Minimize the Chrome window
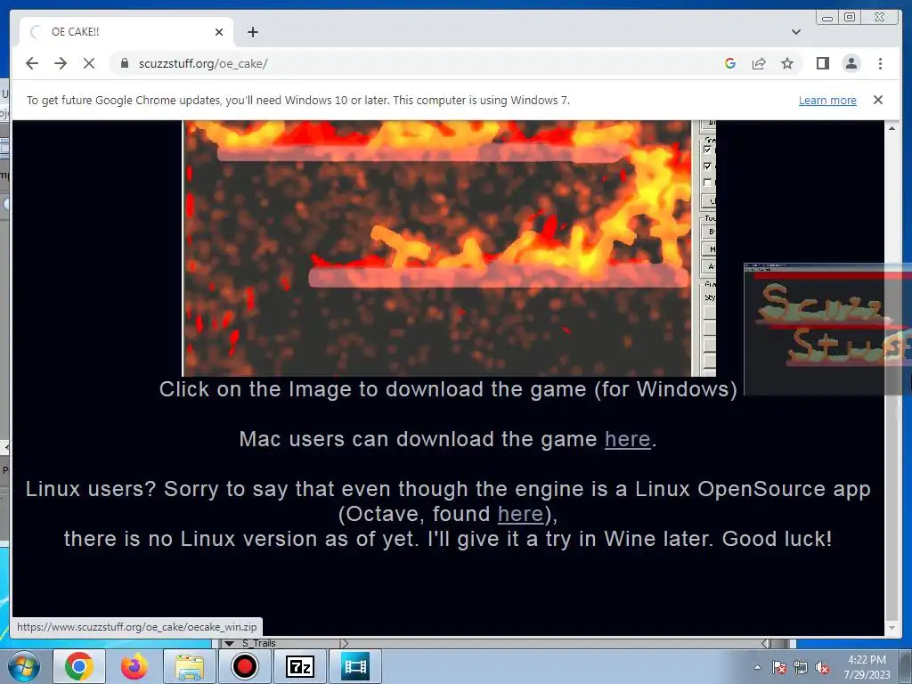Viewport: 912px width, 684px height. 827,18
